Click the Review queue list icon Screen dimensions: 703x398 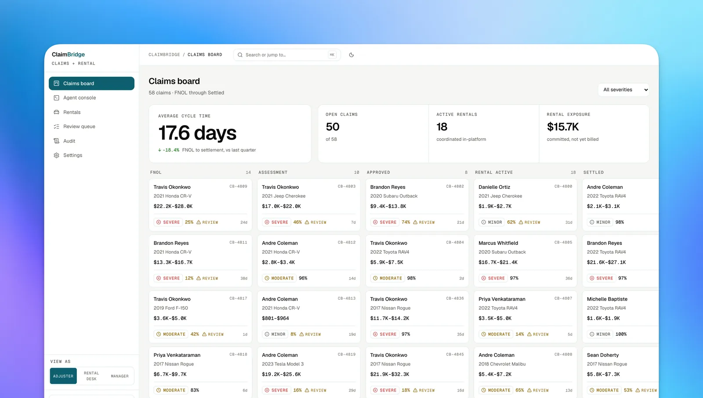pyautogui.click(x=56, y=126)
